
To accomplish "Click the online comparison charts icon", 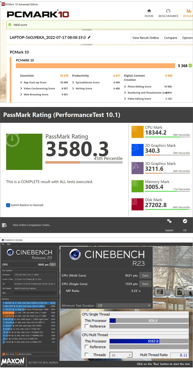I will [4, 225].
